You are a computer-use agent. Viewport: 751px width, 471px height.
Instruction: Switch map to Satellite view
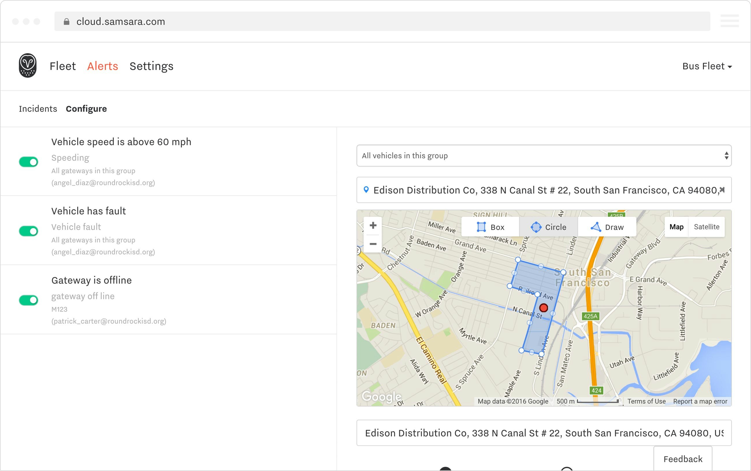pyautogui.click(x=707, y=227)
